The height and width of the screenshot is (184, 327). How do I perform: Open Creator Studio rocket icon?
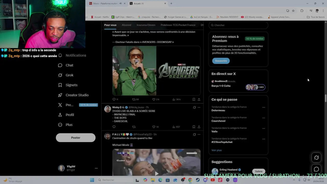[60, 95]
